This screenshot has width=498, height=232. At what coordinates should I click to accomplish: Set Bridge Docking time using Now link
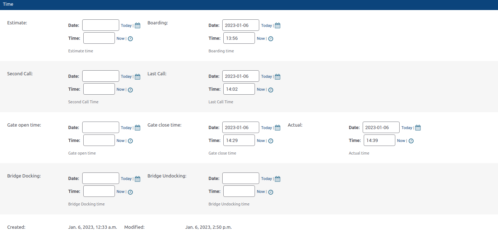tap(120, 191)
